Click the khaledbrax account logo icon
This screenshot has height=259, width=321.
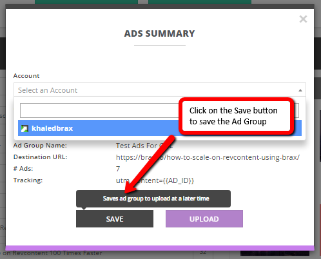coord(24,128)
